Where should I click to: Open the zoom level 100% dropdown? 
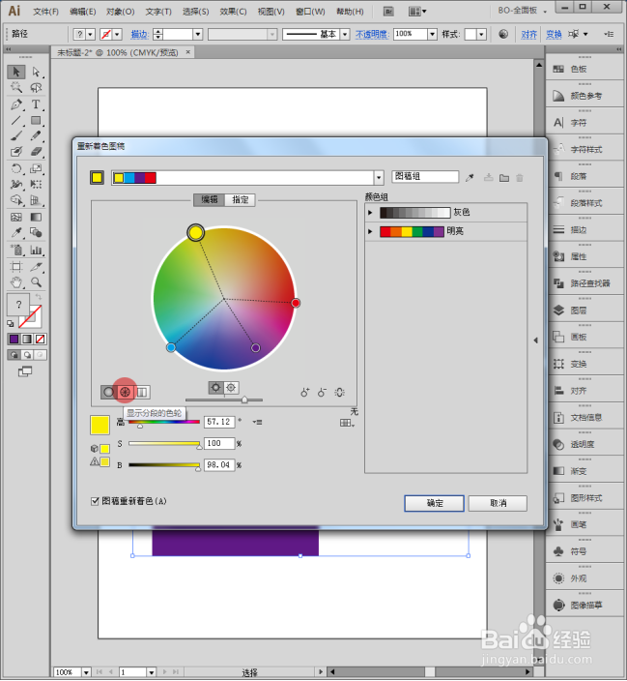(86, 672)
